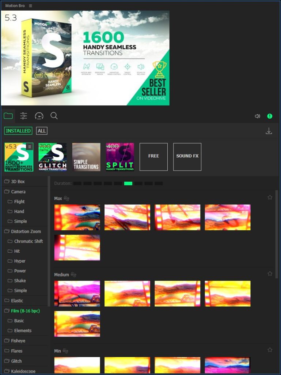Select fourth Min transition thumbnail

coord(228,365)
